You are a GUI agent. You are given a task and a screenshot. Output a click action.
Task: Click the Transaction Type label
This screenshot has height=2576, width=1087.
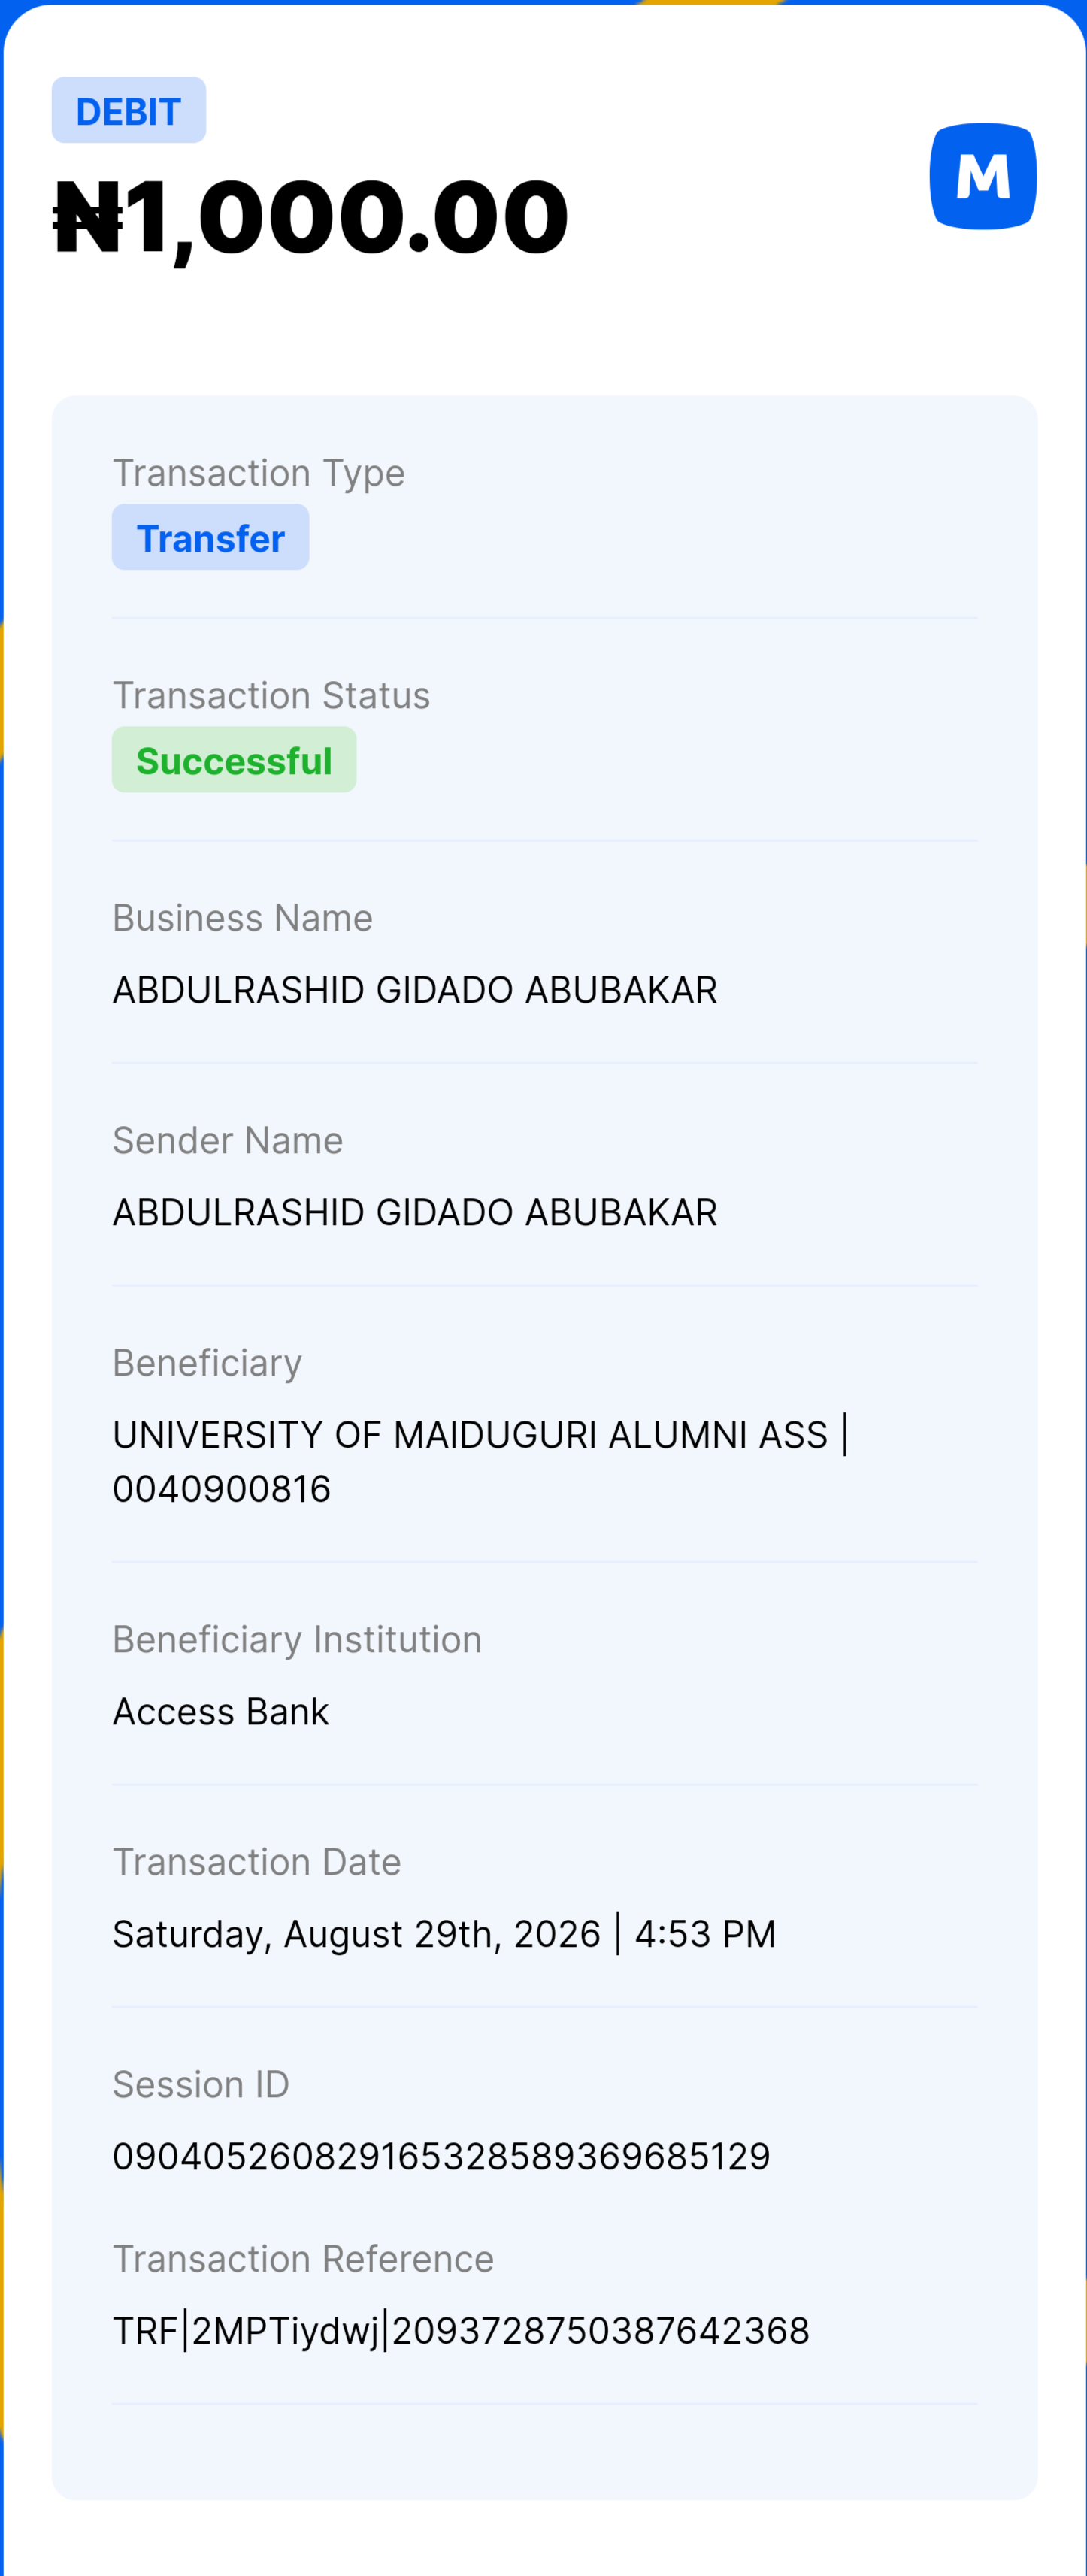coord(259,473)
